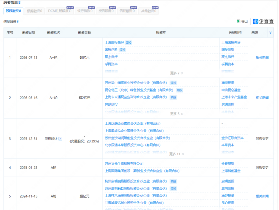The width and height of the screenshot is (279, 210).
Task: Expand 更多 5 investors in row 2
Action: pyautogui.click(x=176, y=114)
